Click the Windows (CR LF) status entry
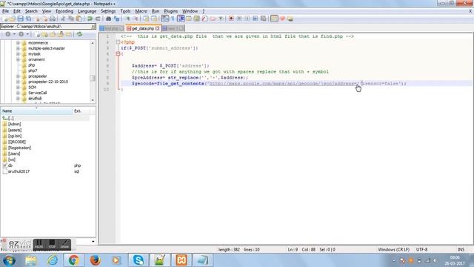Screen dimensions: 474x267 [x=393, y=250]
